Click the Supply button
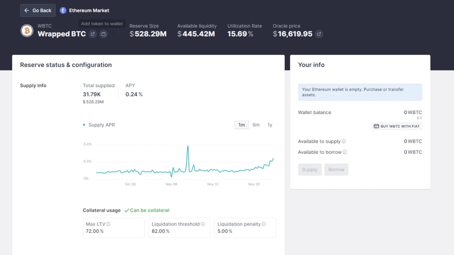The width and height of the screenshot is (454, 255). [x=309, y=170]
